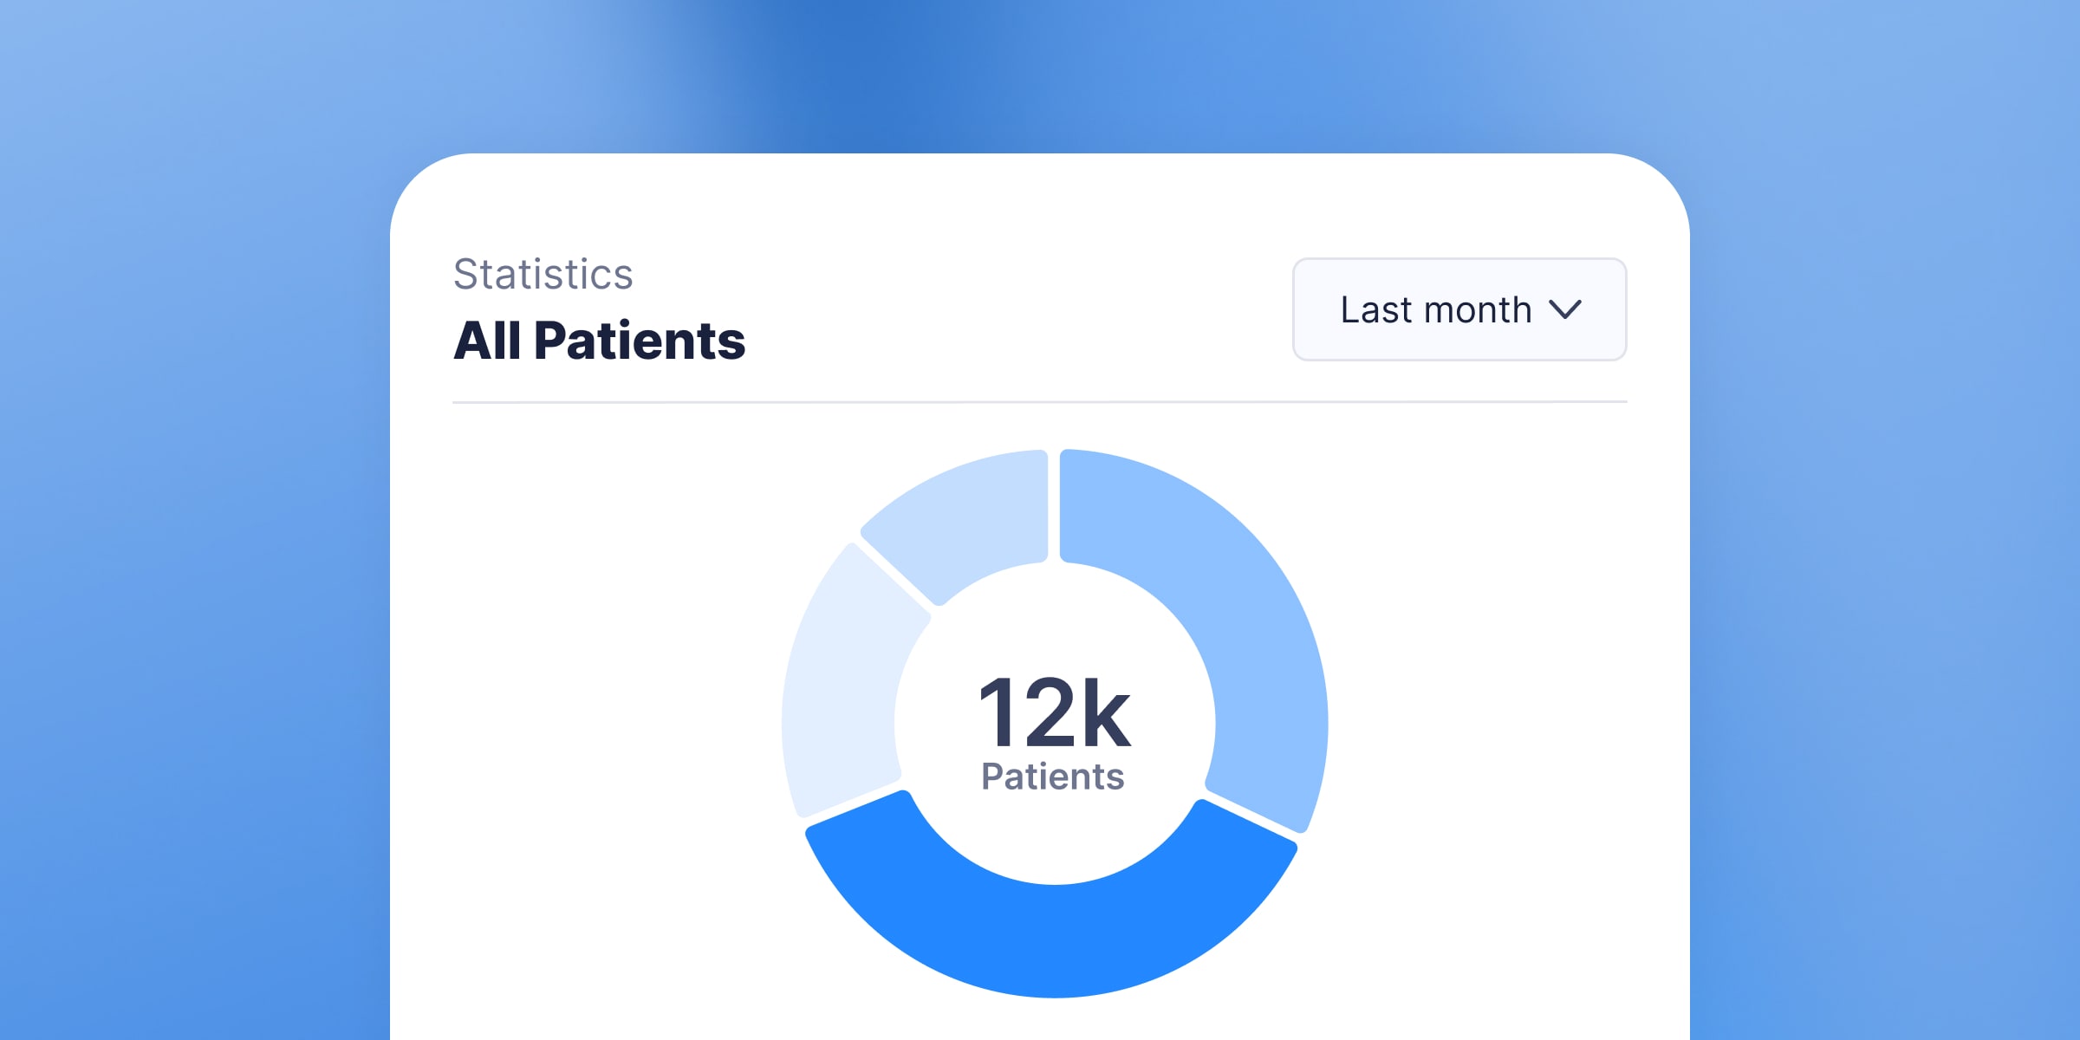Click the word 'Patients' in bold heading
The image size is (2080, 1040).
coord(640,340)
